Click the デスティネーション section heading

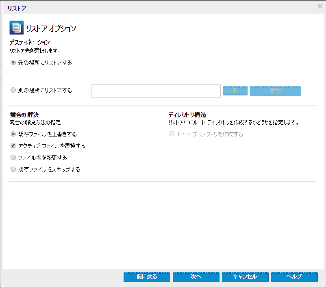click(30, 42)
